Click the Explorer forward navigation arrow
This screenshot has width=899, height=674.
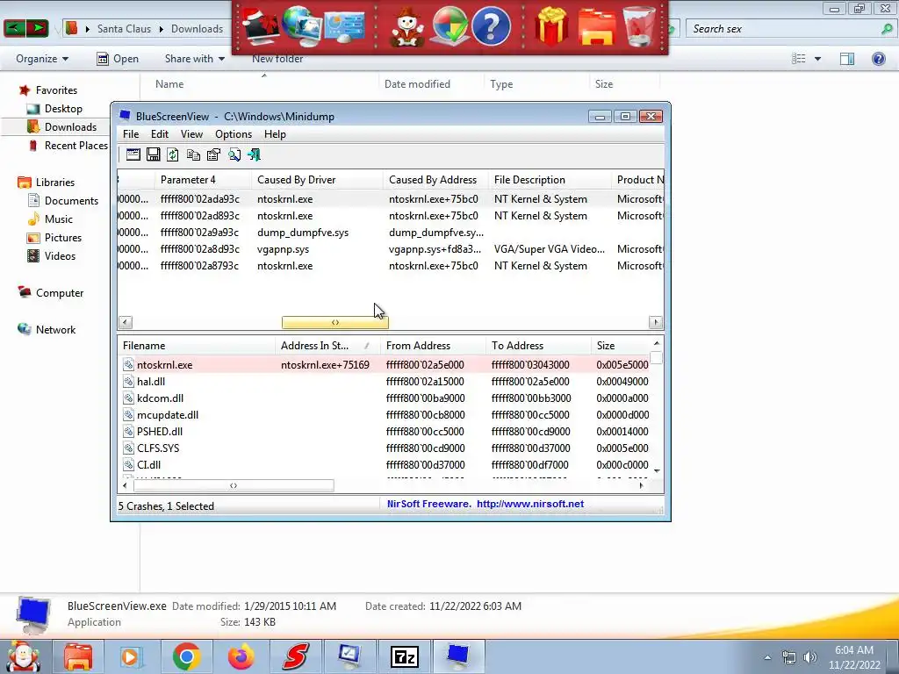(x=37, y=27)
